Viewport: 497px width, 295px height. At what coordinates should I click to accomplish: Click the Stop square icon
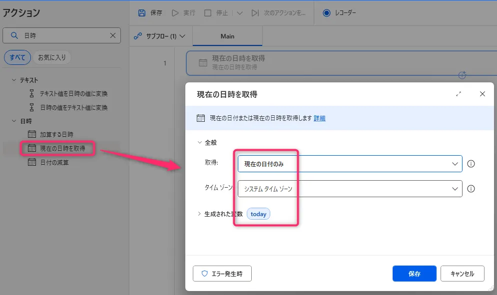click(x=208, y=13)
